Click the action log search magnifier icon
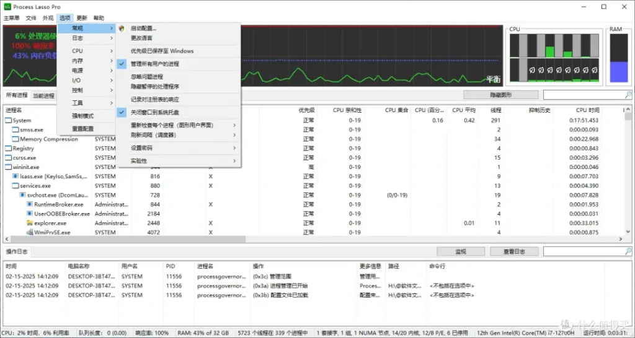This screenshot has height=338, width=635. (x=628, y=251)
